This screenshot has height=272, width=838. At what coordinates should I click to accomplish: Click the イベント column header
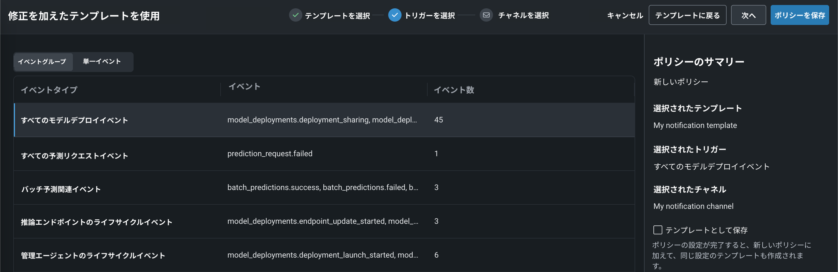[244, 87]
